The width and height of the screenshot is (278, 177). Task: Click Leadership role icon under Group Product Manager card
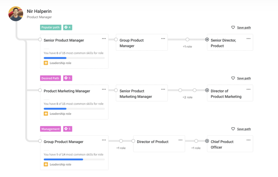[x=46, y=165]
